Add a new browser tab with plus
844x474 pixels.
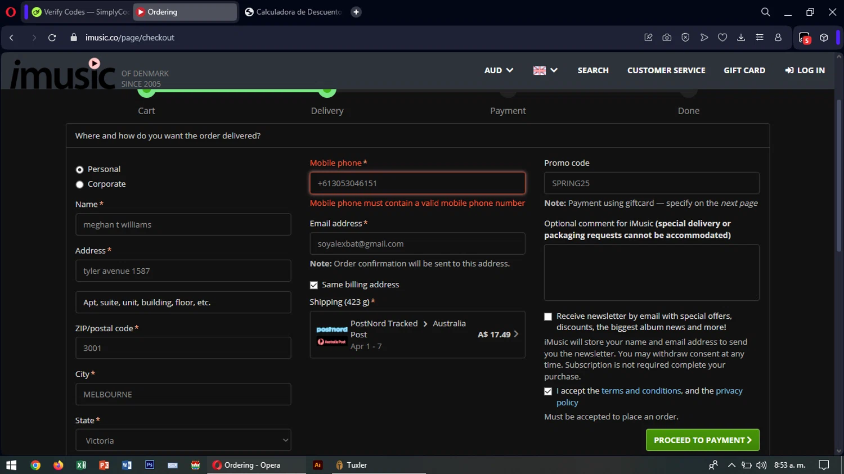(356, 12)
